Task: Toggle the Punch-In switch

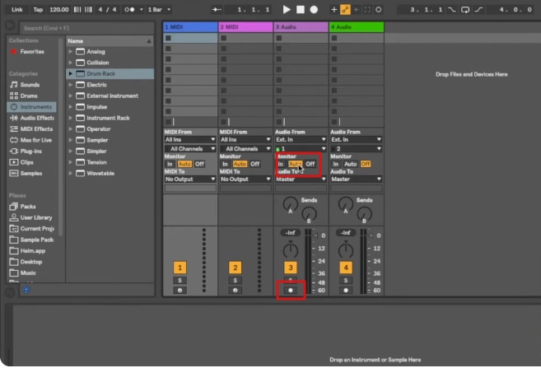Action: coord(451,10)
